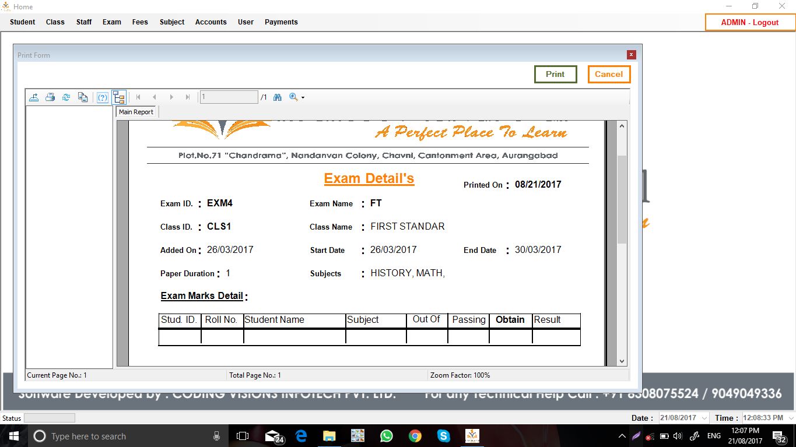The height and width of the screenshot is (447, 796).
Task: Close the Print Form dialog
Action: (x=631, y=55)
